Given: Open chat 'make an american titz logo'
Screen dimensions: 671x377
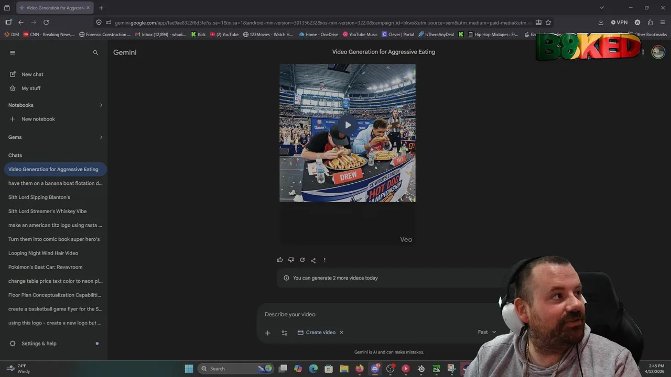Looking at the screenshot, I should [55, 225].
